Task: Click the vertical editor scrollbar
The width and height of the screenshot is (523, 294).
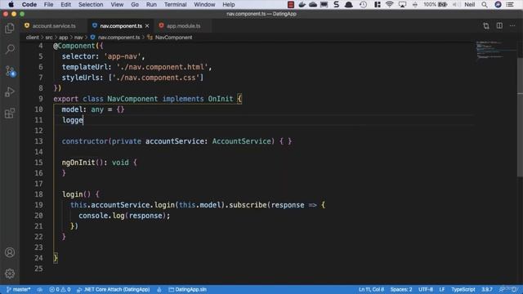Action: (520, 117)
